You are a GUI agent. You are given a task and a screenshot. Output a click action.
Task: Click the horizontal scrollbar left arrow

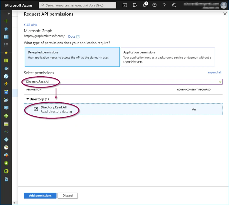click(x=14, y=203)
